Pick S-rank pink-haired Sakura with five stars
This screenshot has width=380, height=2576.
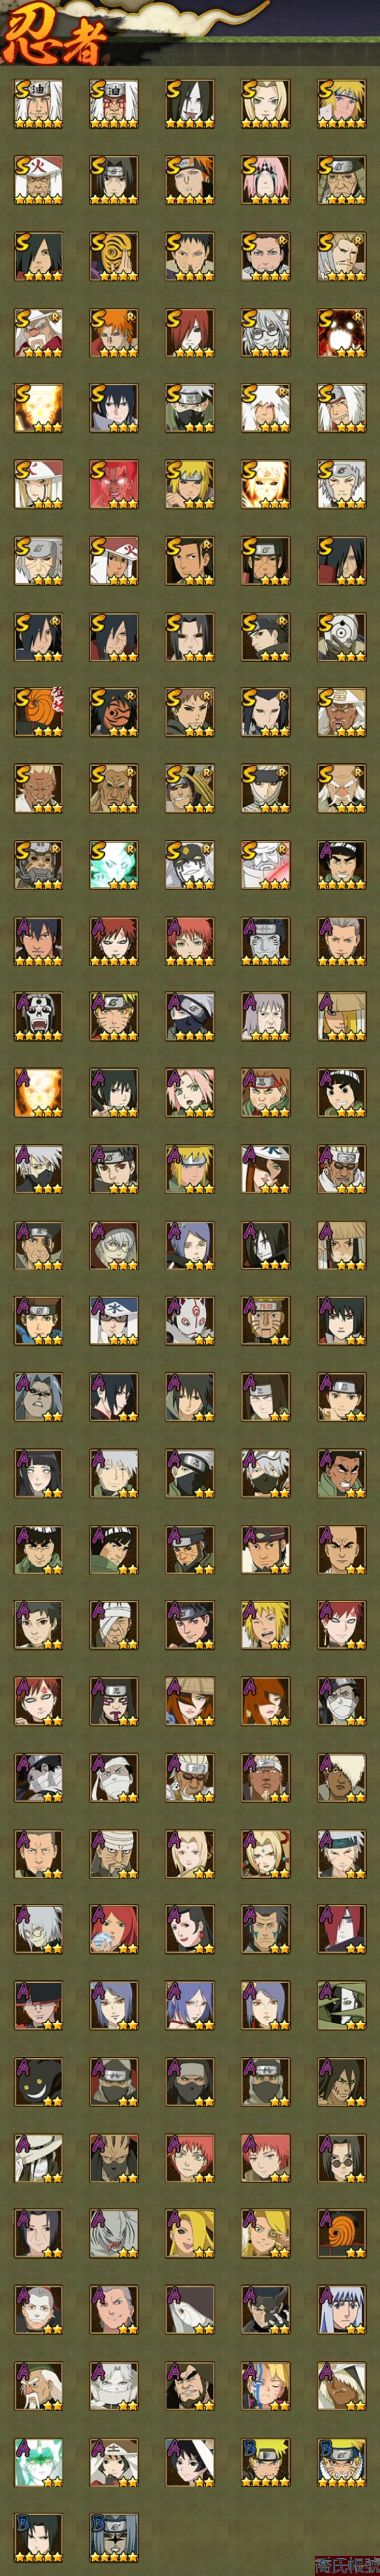click(266, 180)
